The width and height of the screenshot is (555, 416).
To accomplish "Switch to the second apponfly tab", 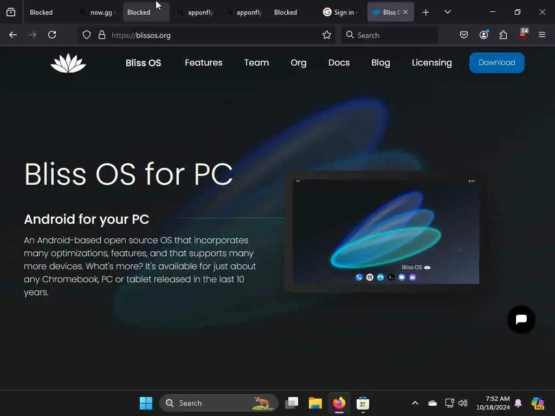I will point(244,12).
